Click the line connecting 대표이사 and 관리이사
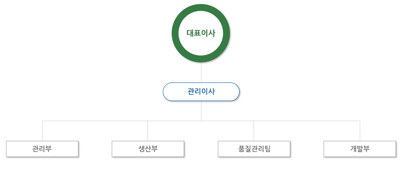Viewport: 402px width, 169px height. pos(201,72)
